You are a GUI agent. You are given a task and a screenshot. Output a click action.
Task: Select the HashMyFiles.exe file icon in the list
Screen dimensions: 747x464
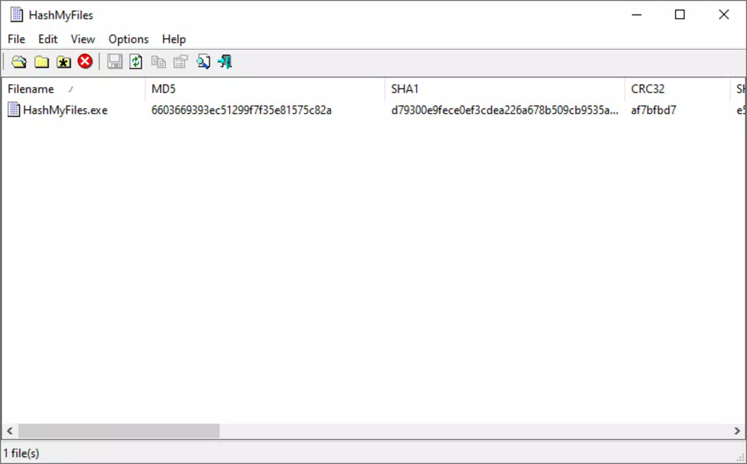(14, 110)
